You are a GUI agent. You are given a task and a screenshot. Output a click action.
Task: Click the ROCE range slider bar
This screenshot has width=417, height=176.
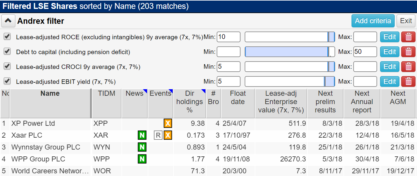point(290,37)
